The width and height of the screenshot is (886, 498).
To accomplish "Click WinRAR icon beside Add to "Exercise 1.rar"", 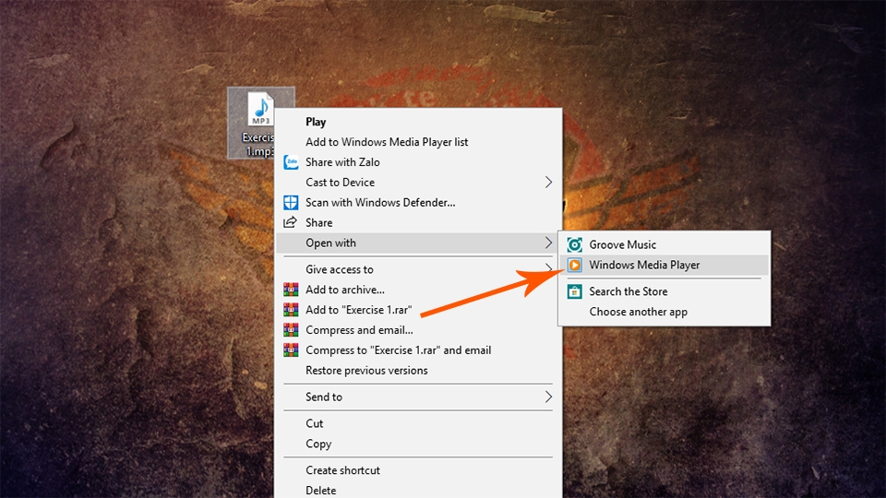I will pos(291,310).
